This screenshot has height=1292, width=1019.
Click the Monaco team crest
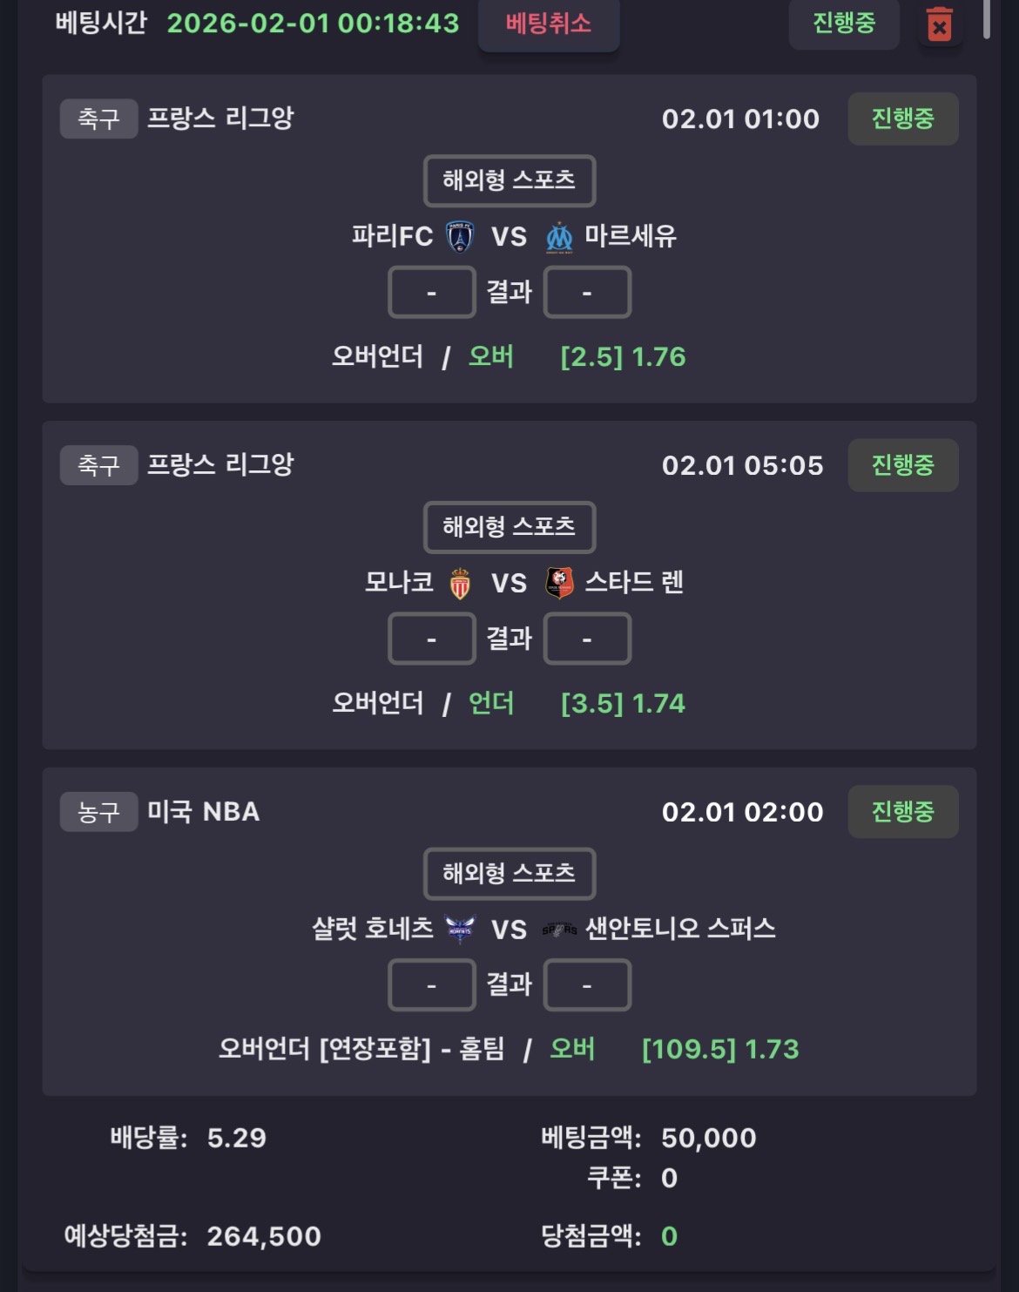[460, 583]
